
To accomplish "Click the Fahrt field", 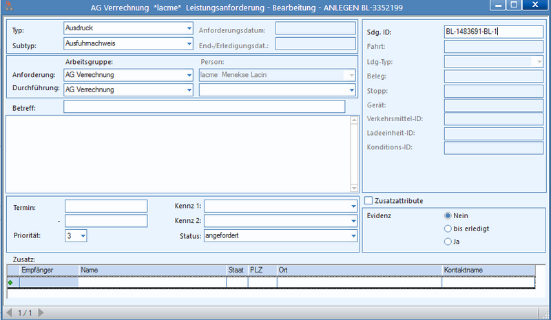I will tap(493, 46).
